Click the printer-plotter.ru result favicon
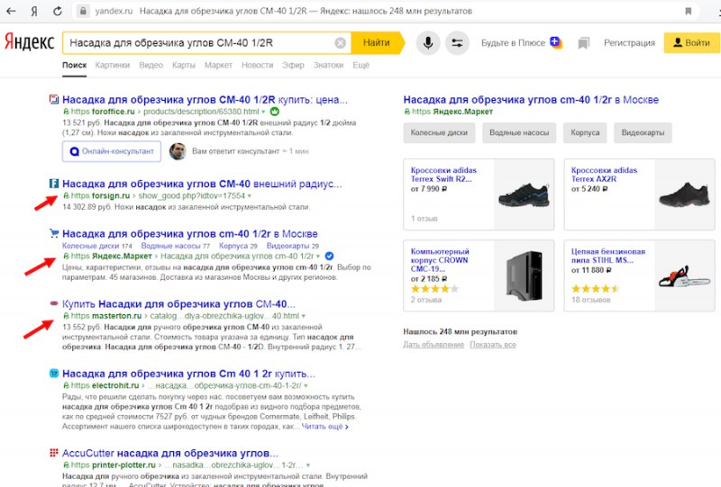Screen dimensions: 721x487 [54, 453]
